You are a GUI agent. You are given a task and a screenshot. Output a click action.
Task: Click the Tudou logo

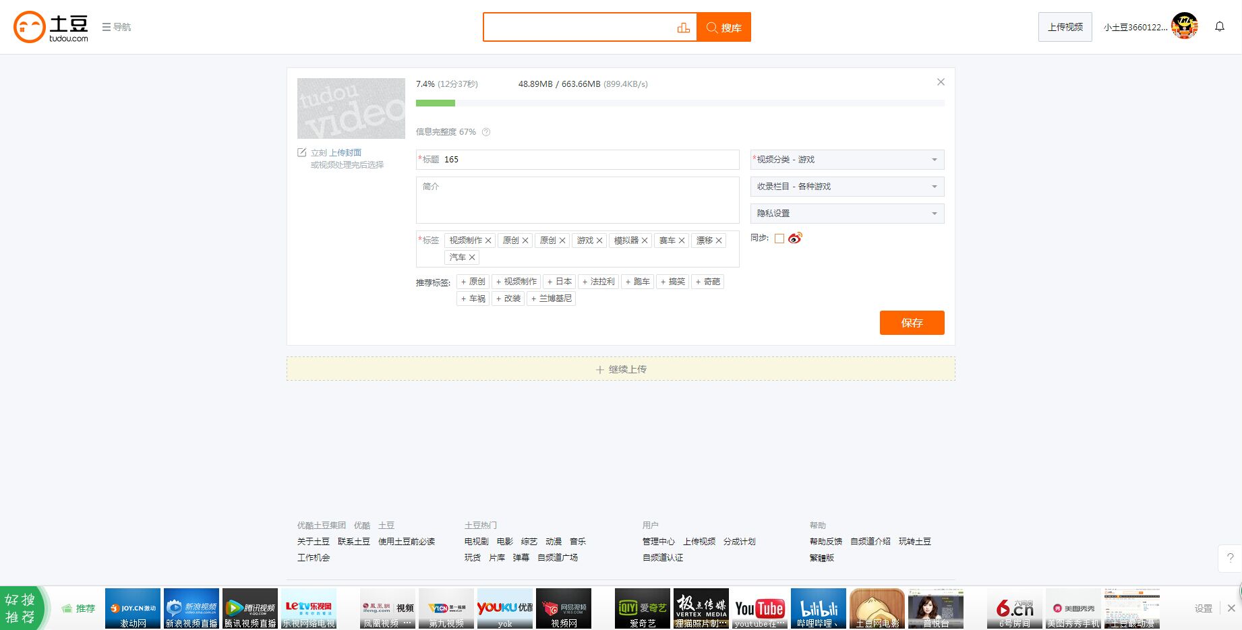coord(51,27)
